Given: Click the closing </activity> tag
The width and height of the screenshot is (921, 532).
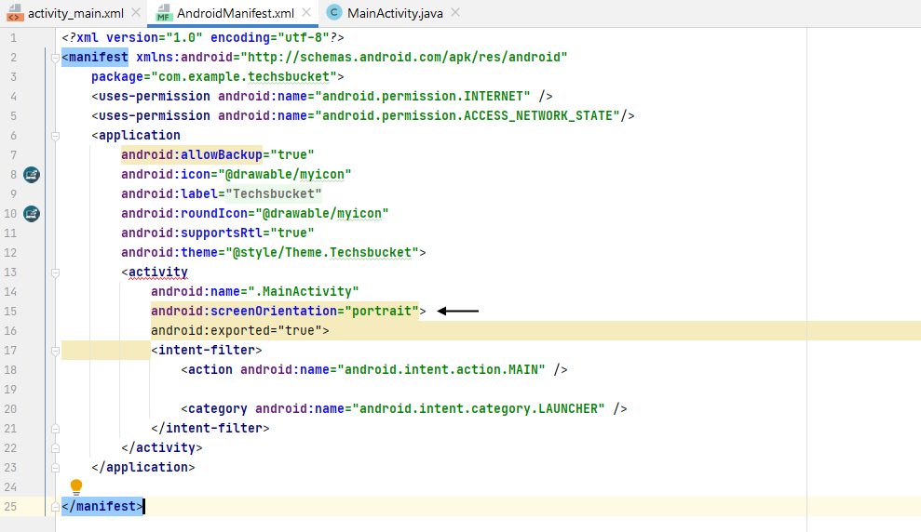Looking at the screenshot, I should click(161, 447).
